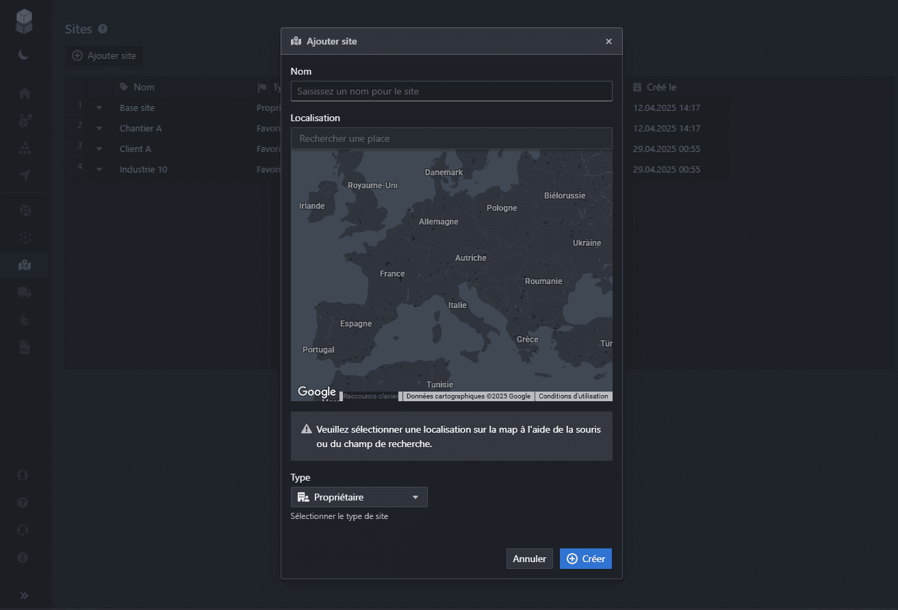Click the Annuler button
The image size is (898, 610).
(x=529, y=559)
